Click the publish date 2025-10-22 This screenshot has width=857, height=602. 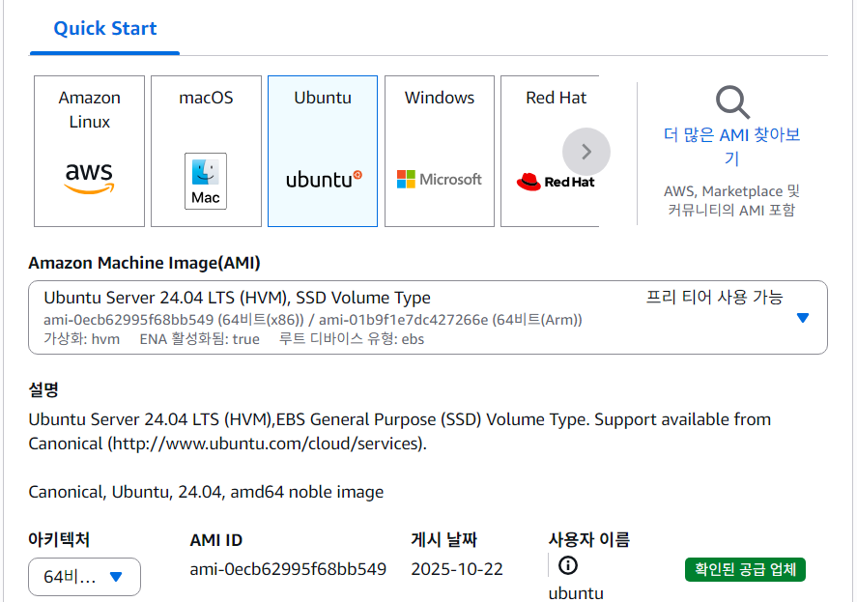(457, 569)
